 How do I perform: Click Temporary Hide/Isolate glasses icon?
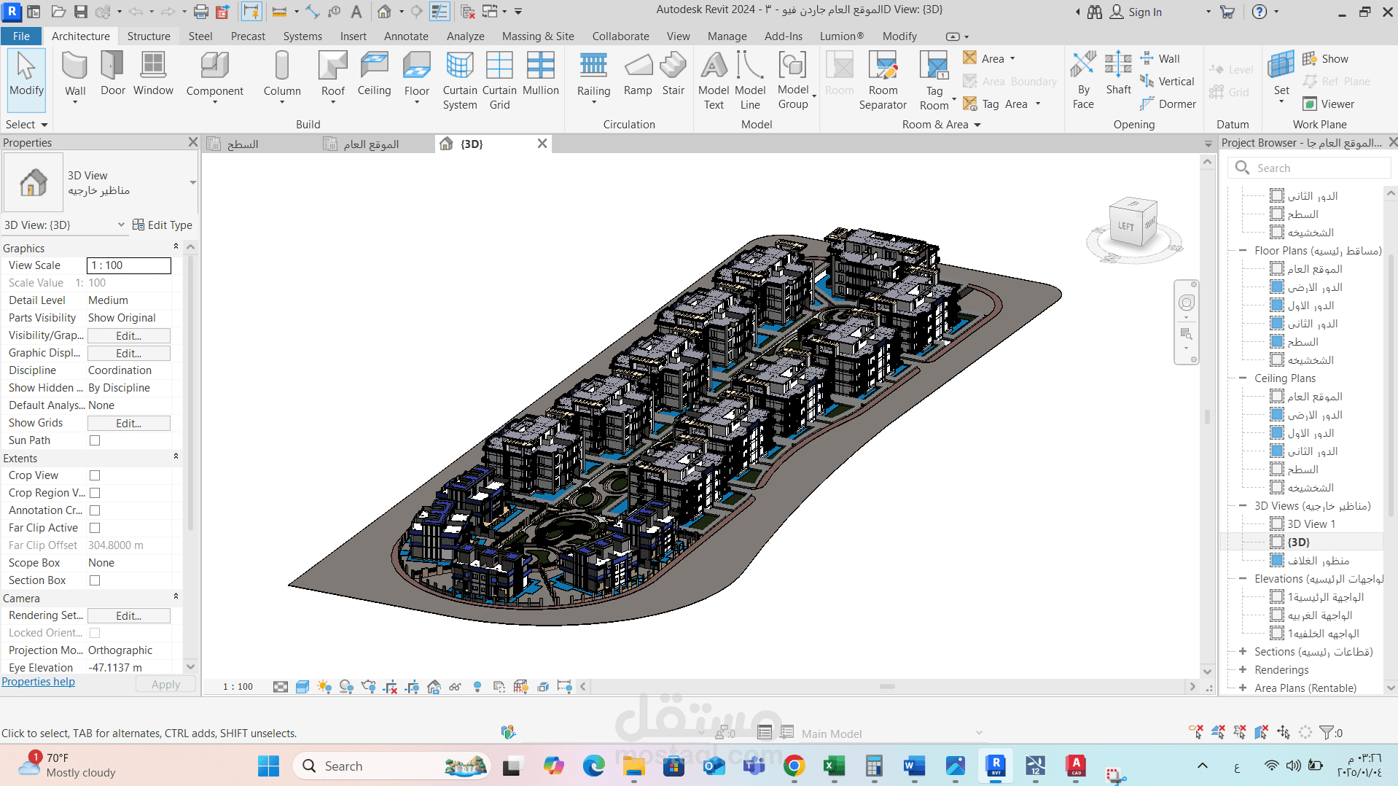[x=456, y=687]
